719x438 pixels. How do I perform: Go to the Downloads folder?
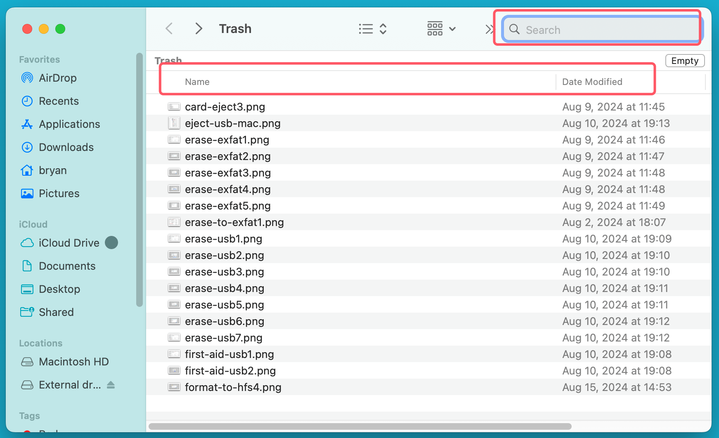[66, 147]
